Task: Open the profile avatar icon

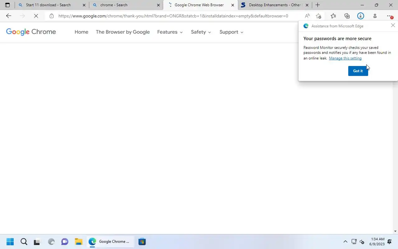Action: tap(375, 16)
